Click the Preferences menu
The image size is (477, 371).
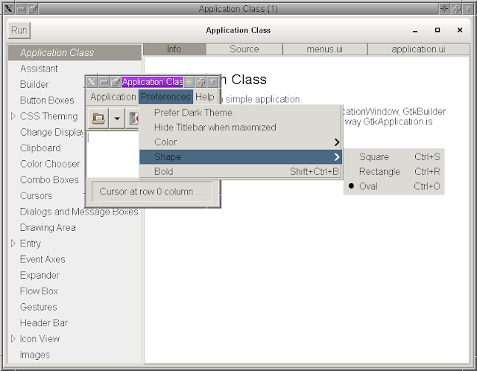pyautogui.click(x=165, y=97)
